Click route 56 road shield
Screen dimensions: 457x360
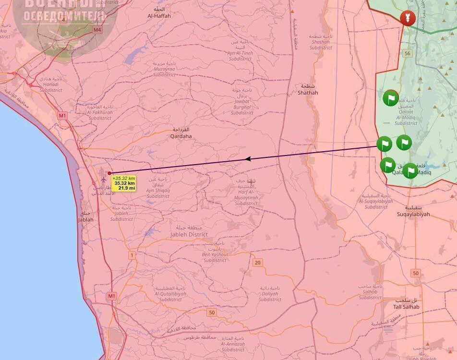[x=407, y=53]
